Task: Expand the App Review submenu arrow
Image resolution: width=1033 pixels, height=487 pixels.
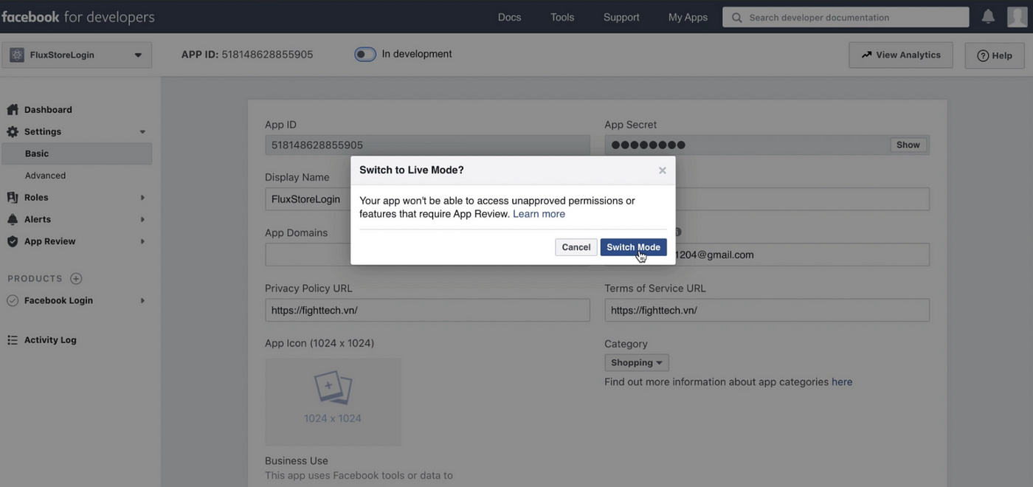Action: pyautogui.click(x=142, y=241)
